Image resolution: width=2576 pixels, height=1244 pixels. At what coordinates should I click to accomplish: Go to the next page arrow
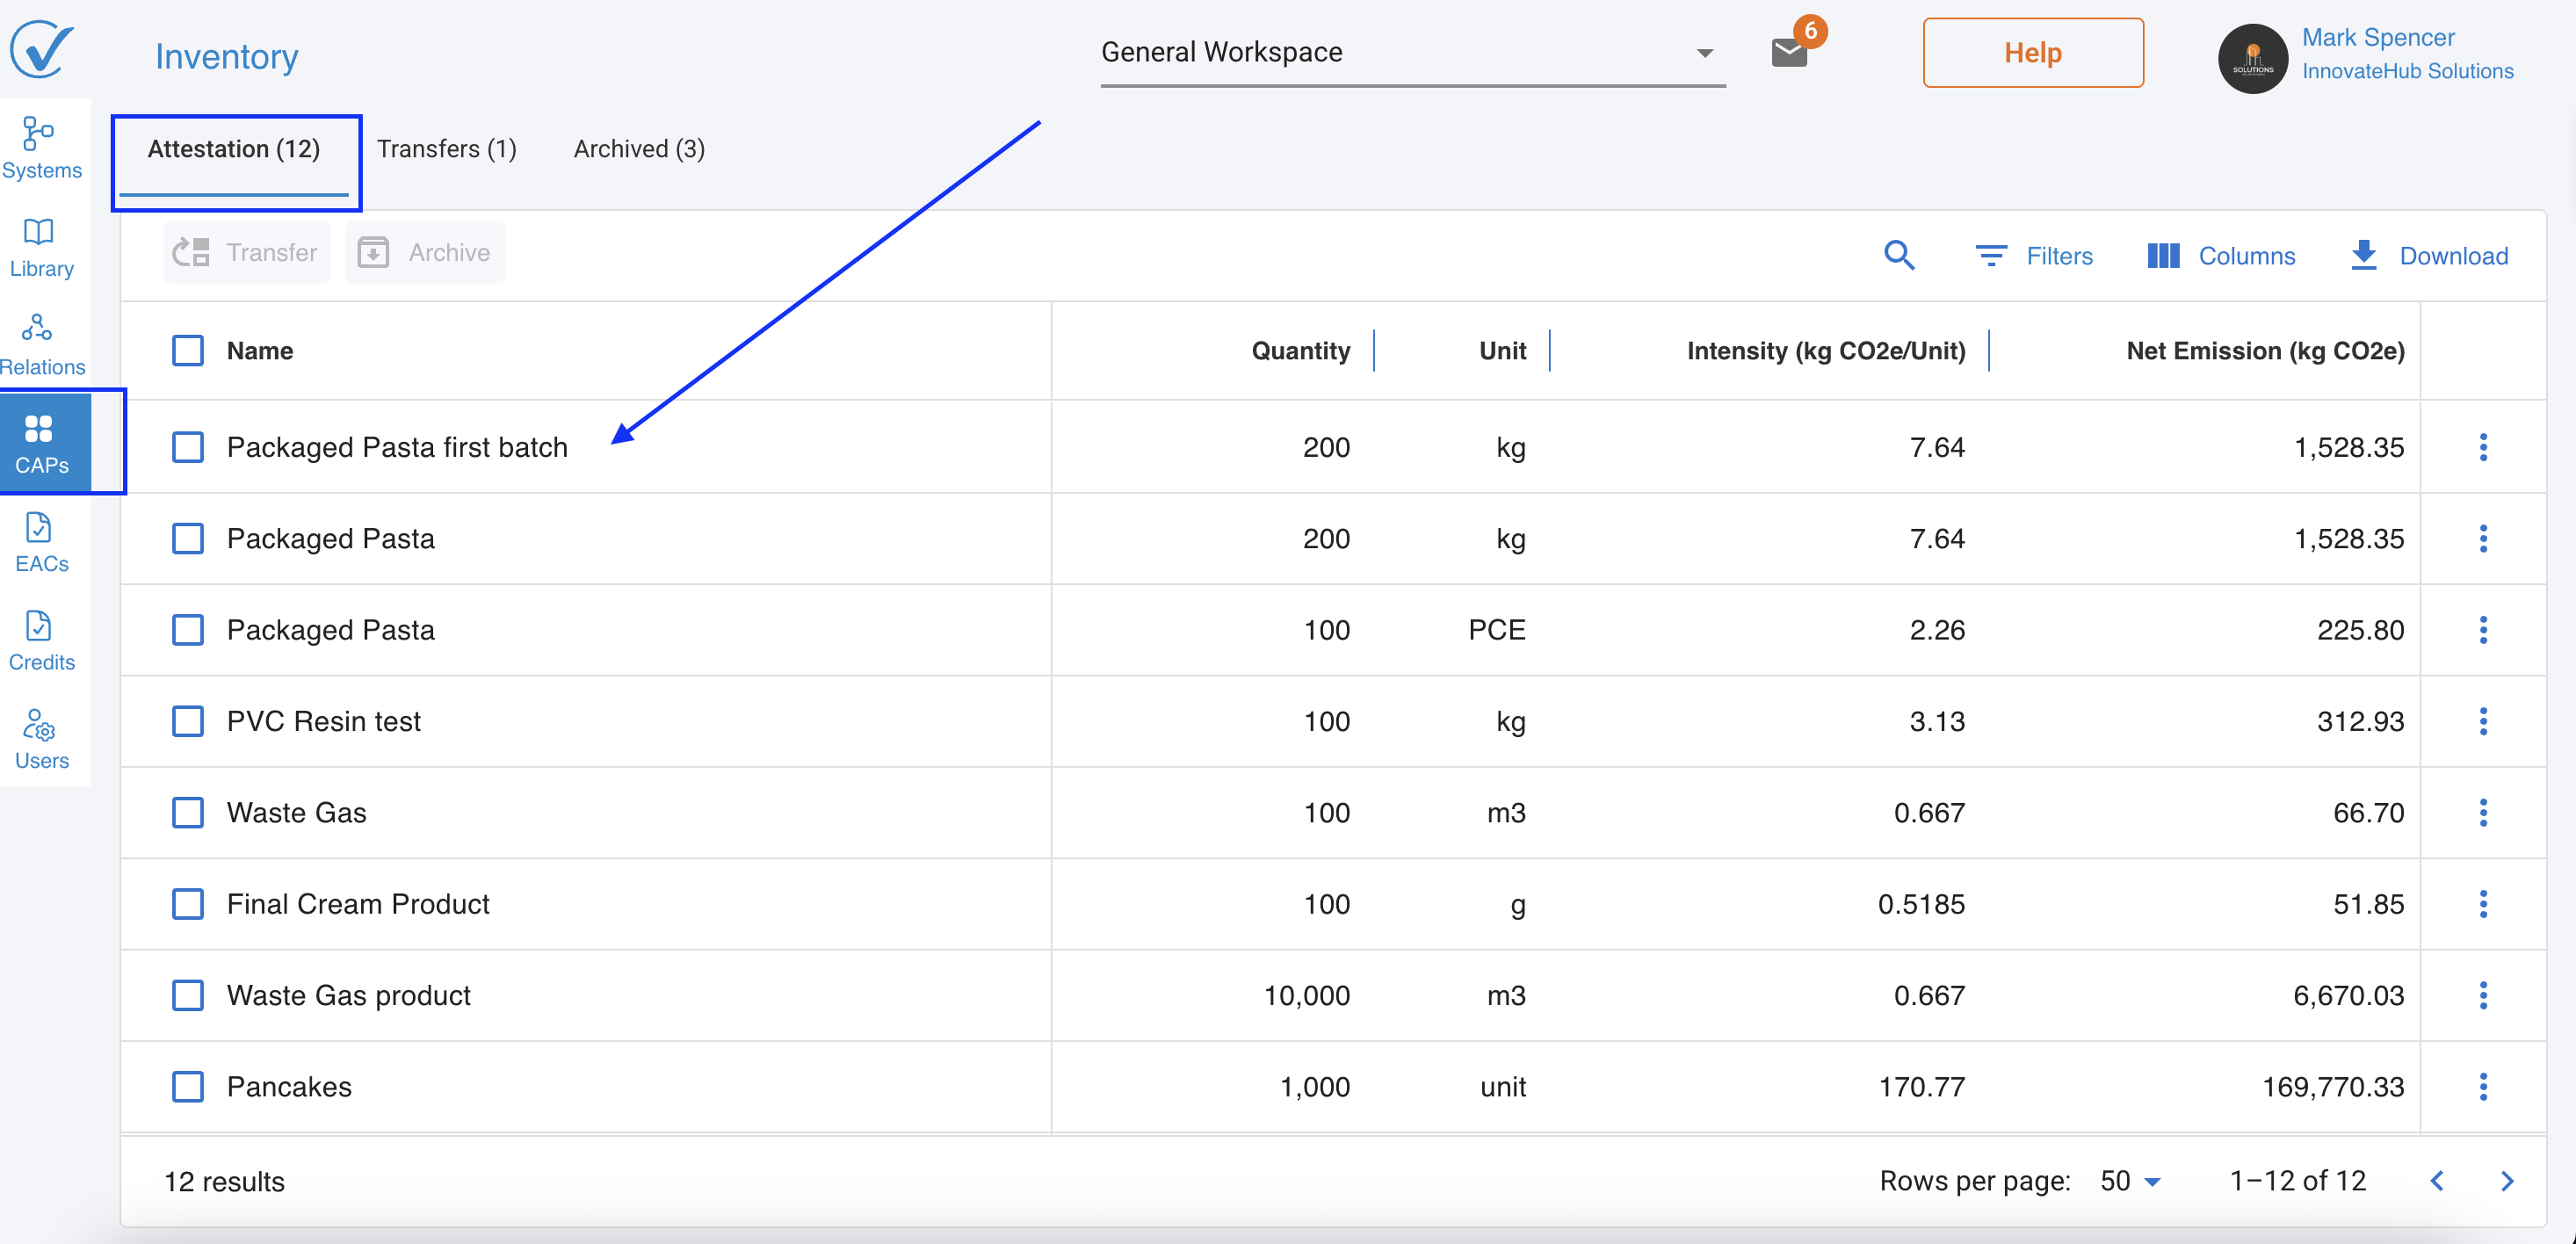2506,1181
